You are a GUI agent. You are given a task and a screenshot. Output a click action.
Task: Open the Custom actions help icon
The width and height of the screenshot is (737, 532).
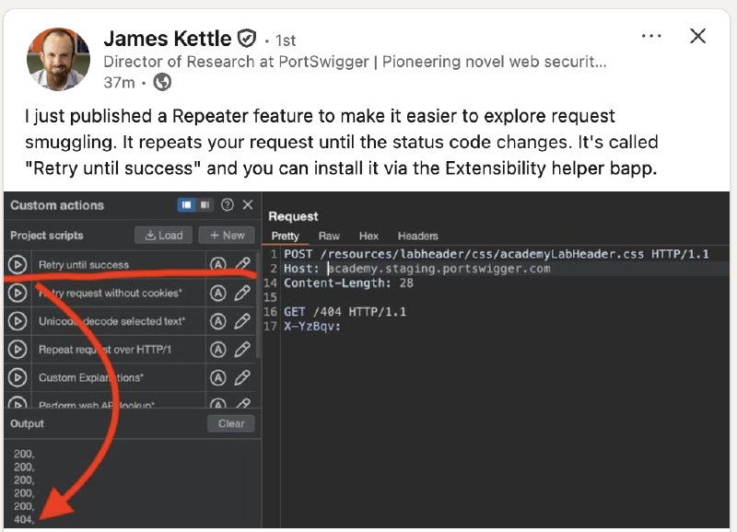[x=228, y=205]
